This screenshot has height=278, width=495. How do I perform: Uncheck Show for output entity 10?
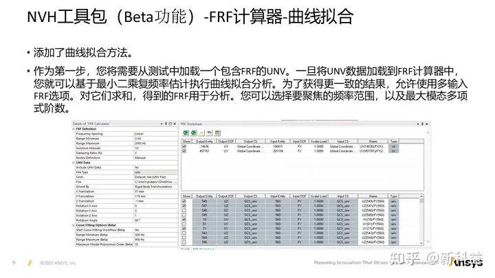click(x=184, y=220)
